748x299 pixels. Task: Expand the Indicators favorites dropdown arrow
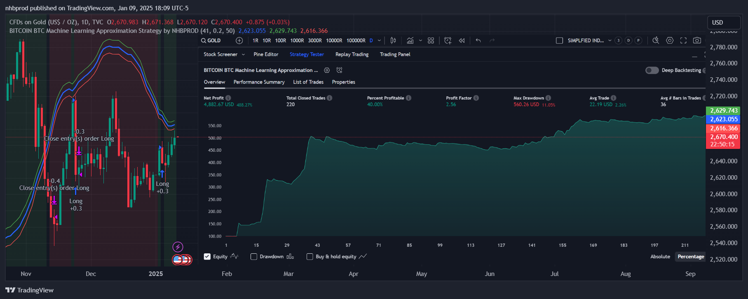coord(420,40)
